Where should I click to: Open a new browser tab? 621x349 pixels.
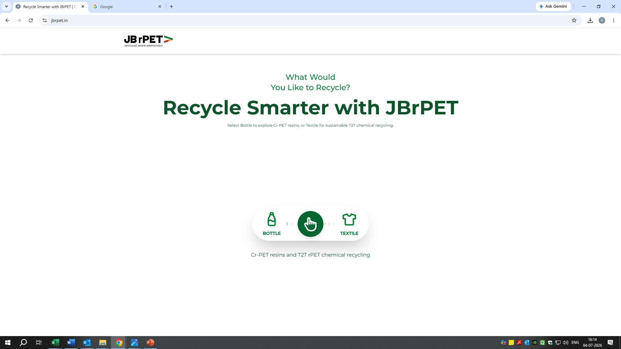(171, 6)
